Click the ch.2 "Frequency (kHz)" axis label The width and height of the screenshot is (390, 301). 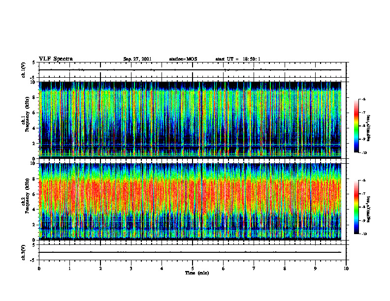27,195
